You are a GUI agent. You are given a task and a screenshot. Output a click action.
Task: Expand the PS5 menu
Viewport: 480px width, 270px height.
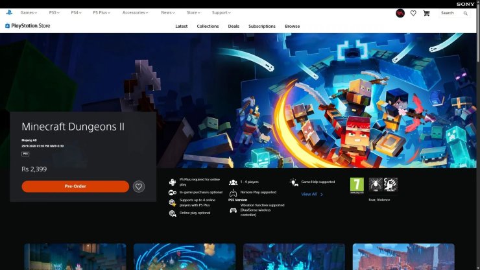click(54, 12)
